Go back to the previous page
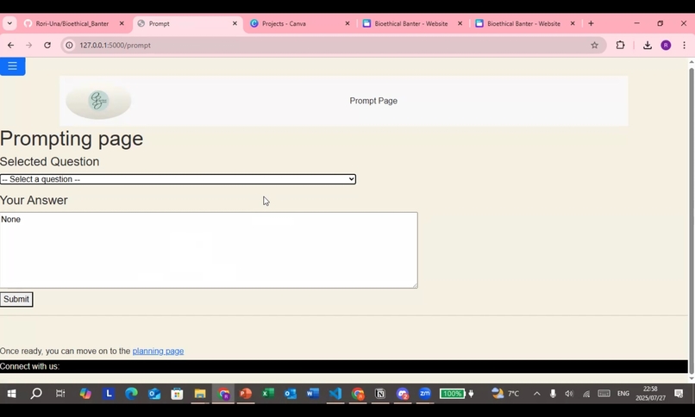Viewport: 695px width, 417px height. pos(10,45)
